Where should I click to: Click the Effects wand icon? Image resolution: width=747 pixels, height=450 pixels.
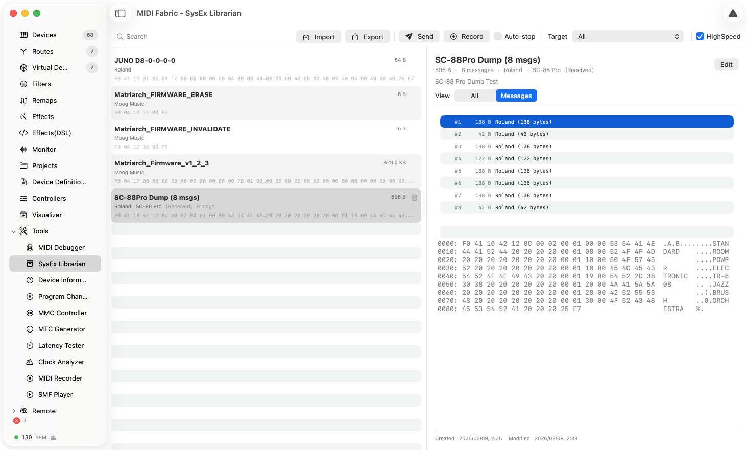23,116
